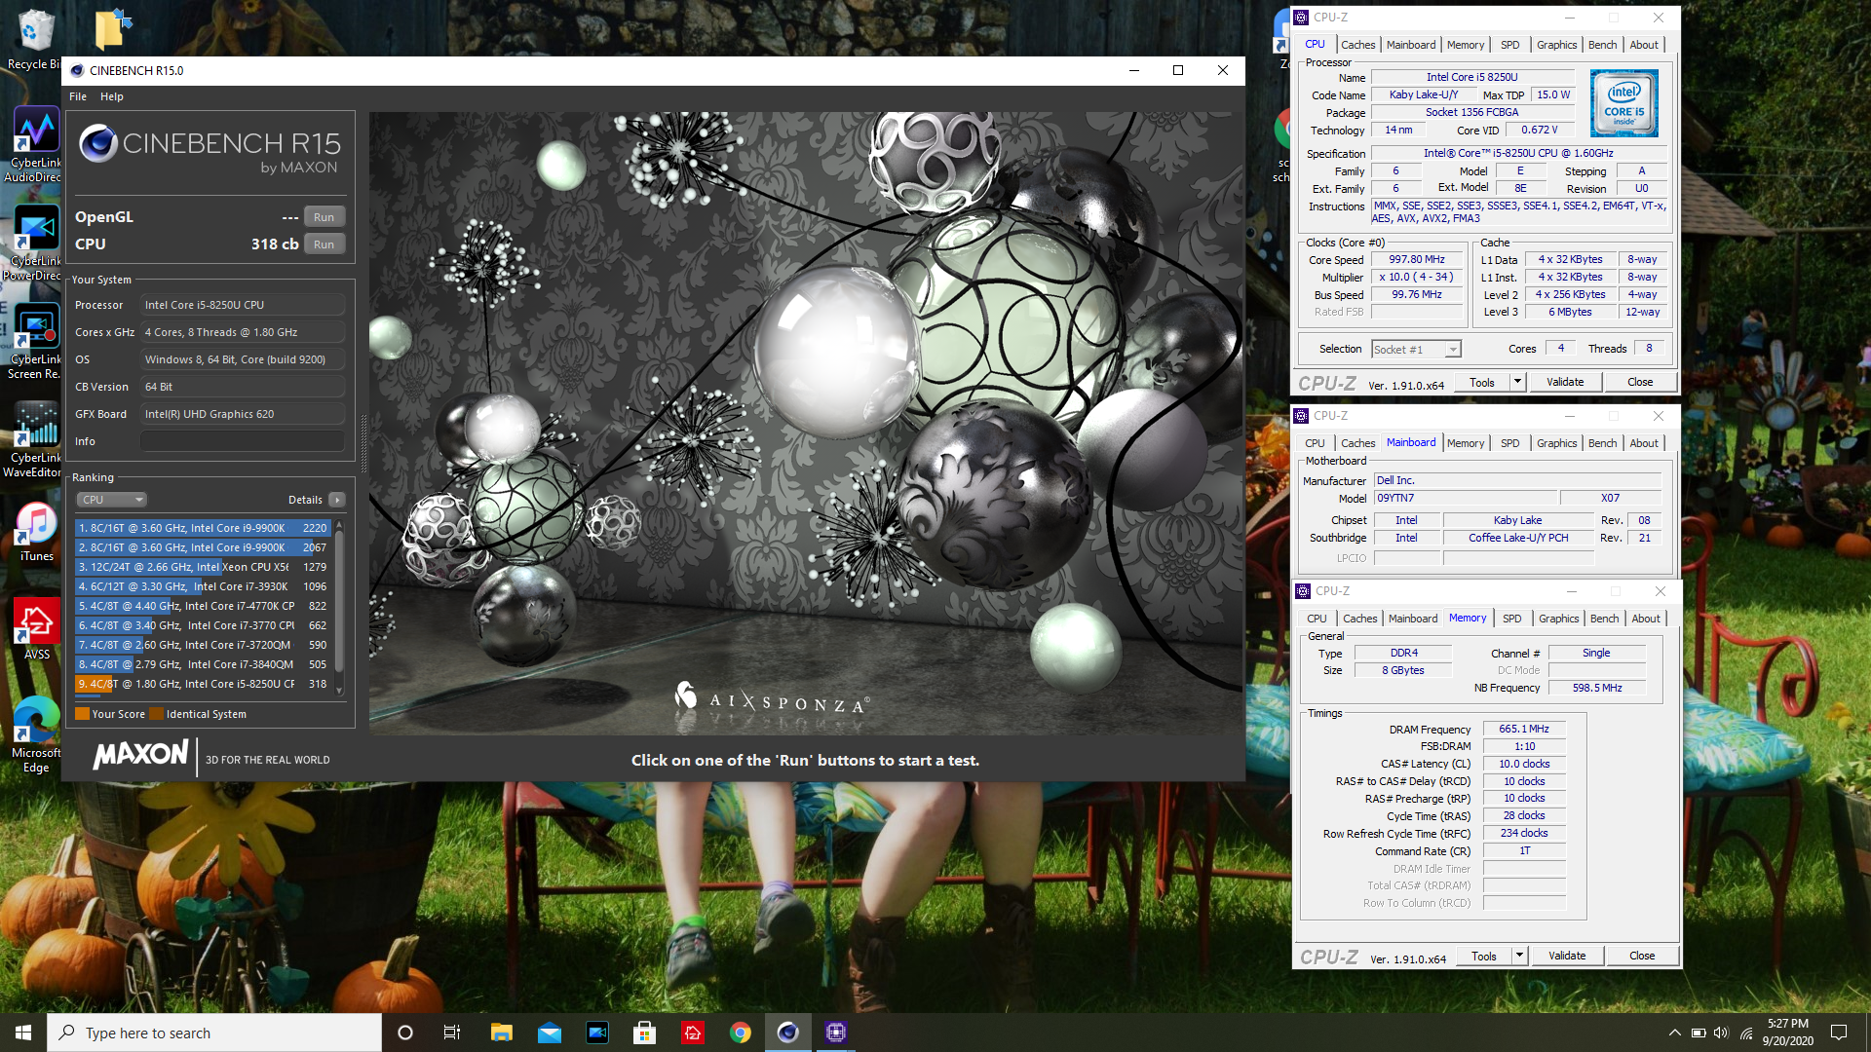The height and width of the screenshot is (1052, 1871).
Task: Click the taskbar clock and date
Action: (x=1787, y=1033)
